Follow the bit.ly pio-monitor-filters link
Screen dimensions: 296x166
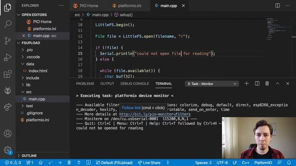(155, 114)
